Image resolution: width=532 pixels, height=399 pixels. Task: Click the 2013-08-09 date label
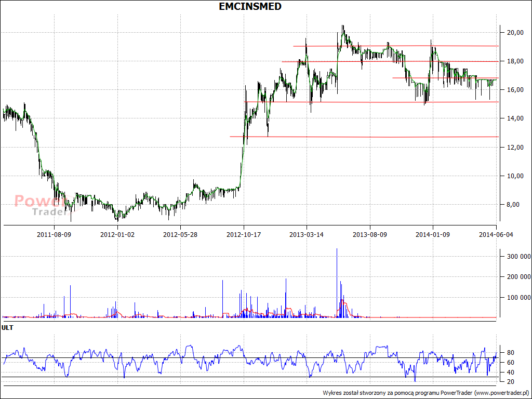point(370,234)
